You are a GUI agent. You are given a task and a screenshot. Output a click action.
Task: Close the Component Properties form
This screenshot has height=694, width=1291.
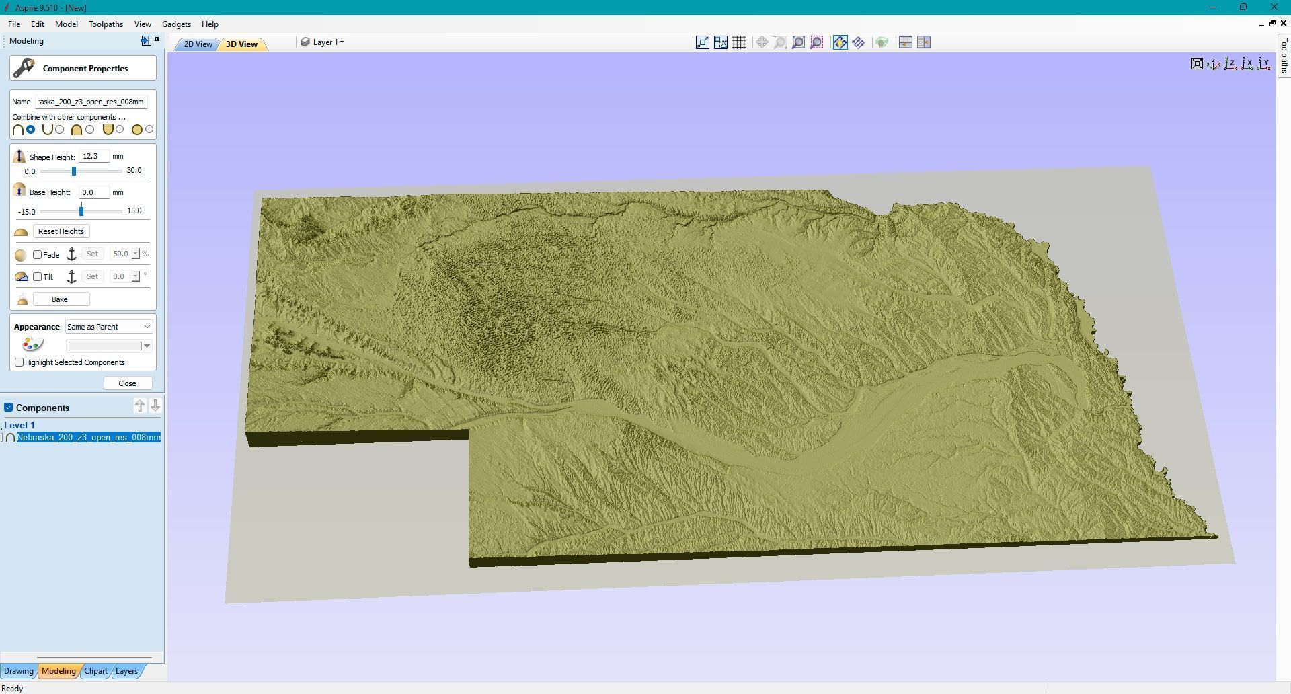[127, 383]
